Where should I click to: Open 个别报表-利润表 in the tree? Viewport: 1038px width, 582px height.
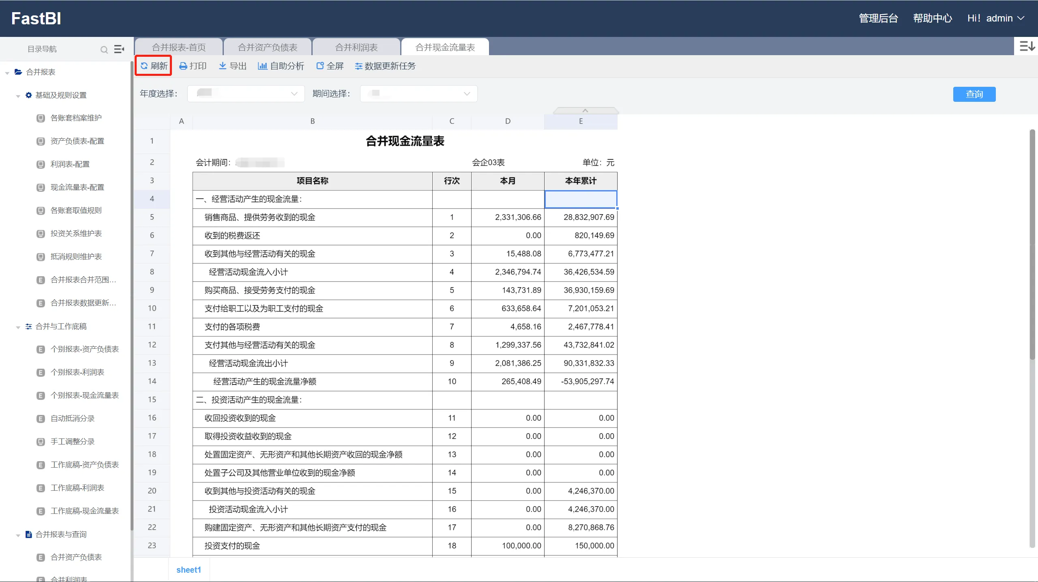(x=77, y=372)
